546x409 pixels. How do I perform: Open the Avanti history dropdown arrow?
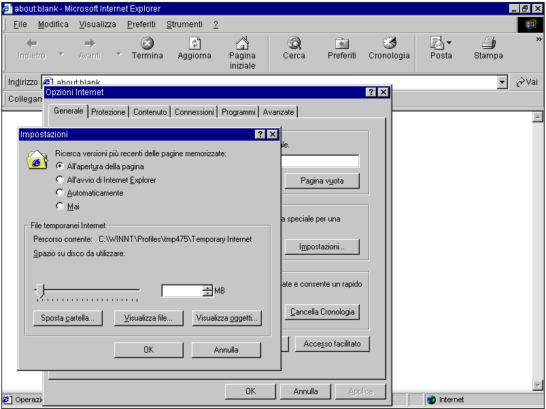[x=119, y=54]
